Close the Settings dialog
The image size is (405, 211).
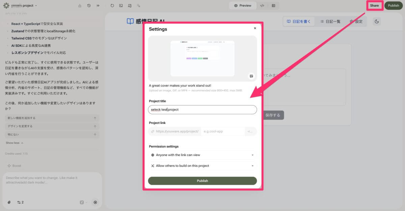(x=255, y=28)
